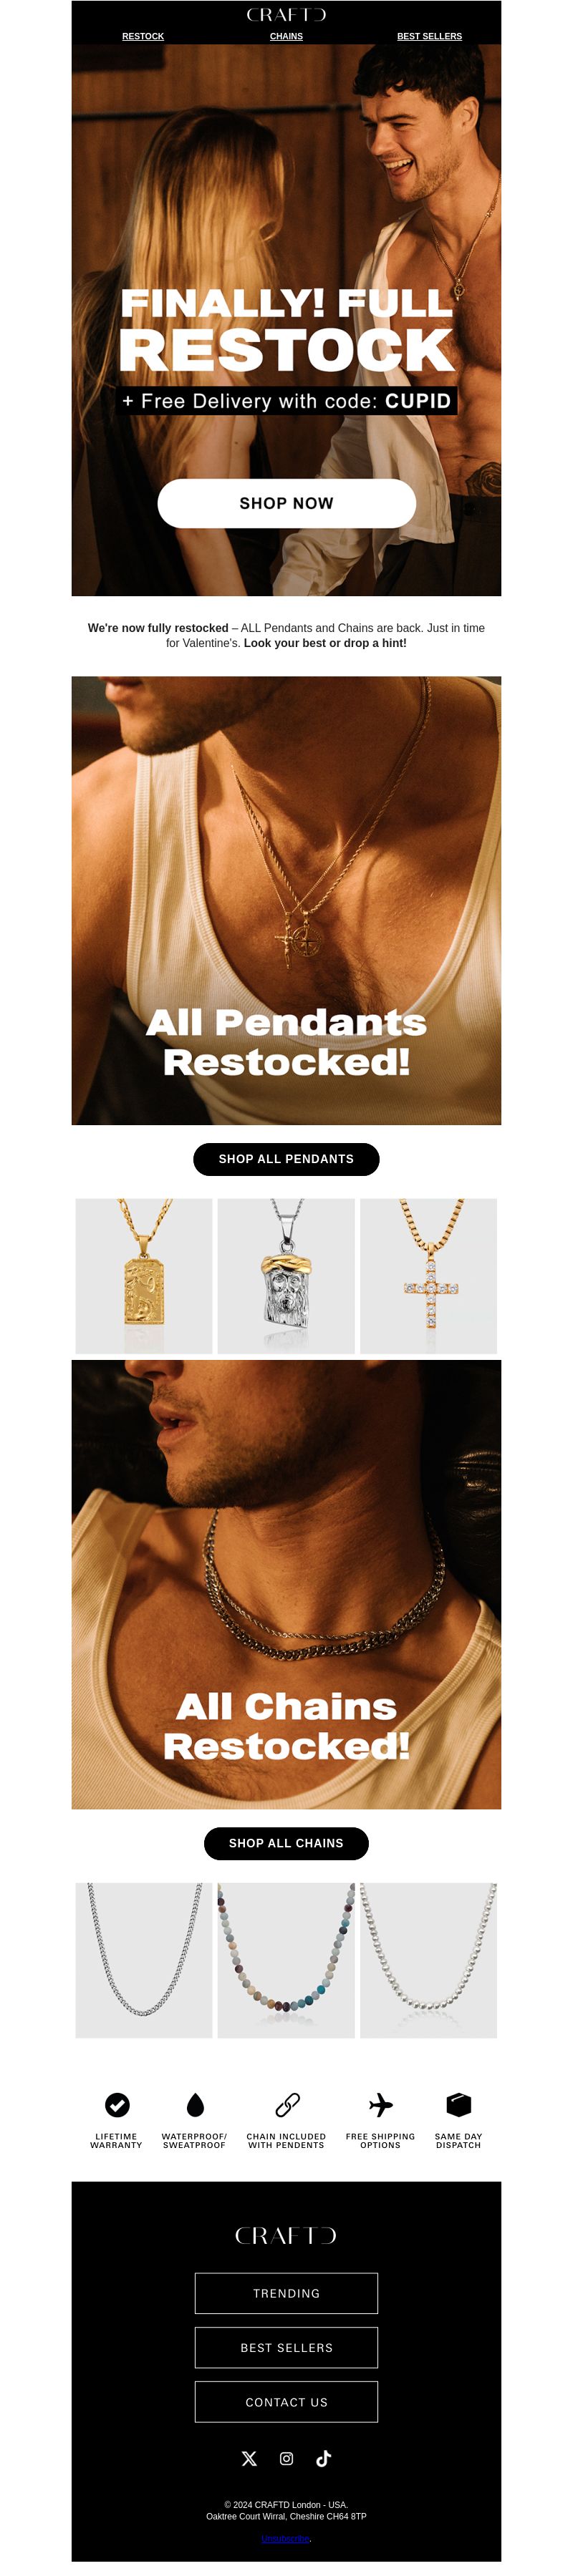Open the CHAINS header link
This screenshot has height=2576, width=573.
(x=286, y=36)
